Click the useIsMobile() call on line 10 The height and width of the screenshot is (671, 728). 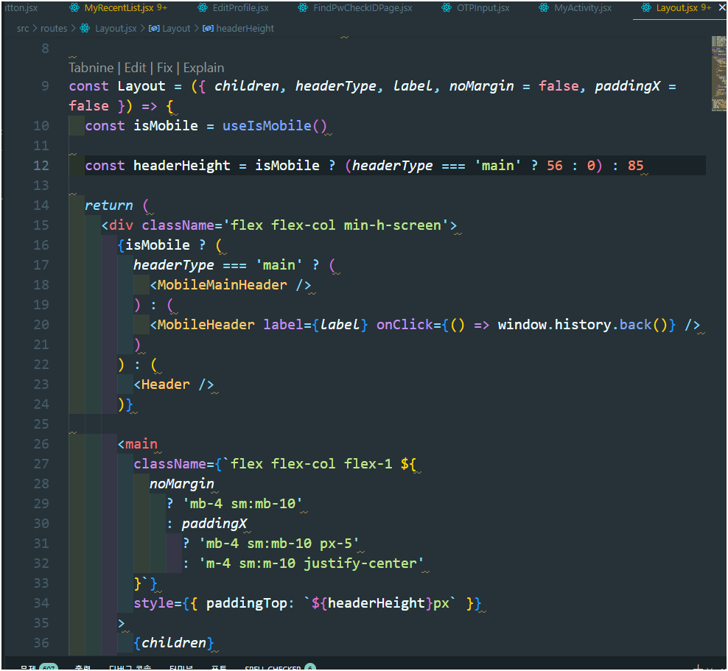coord(274,126)
